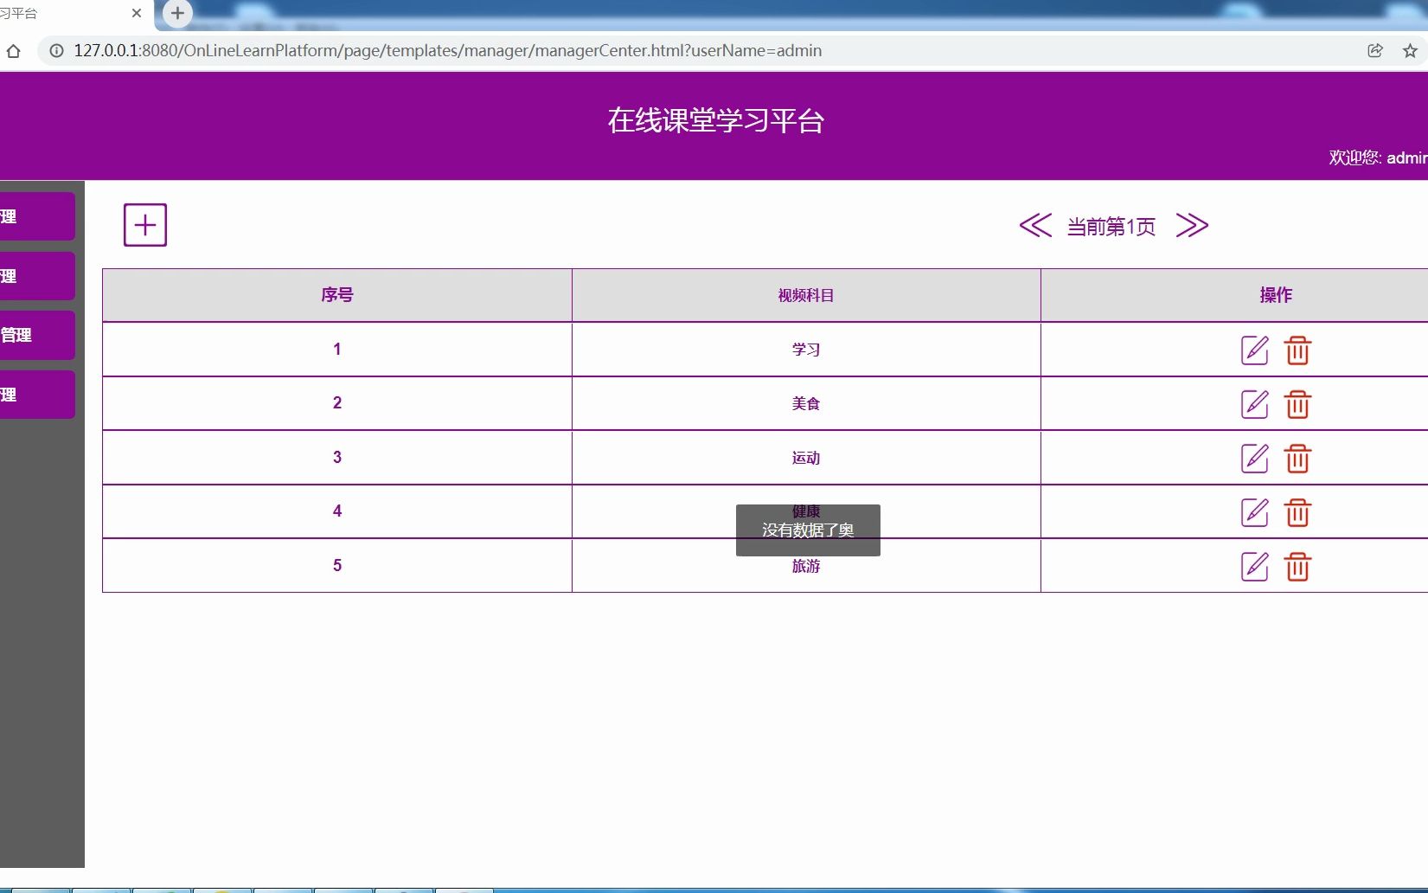Delete the 旅游 subject entry
This screenshot has width=1428, height=893.
coord(1297,567)
